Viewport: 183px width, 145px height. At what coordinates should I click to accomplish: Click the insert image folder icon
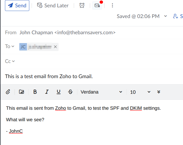click(21, 92)
